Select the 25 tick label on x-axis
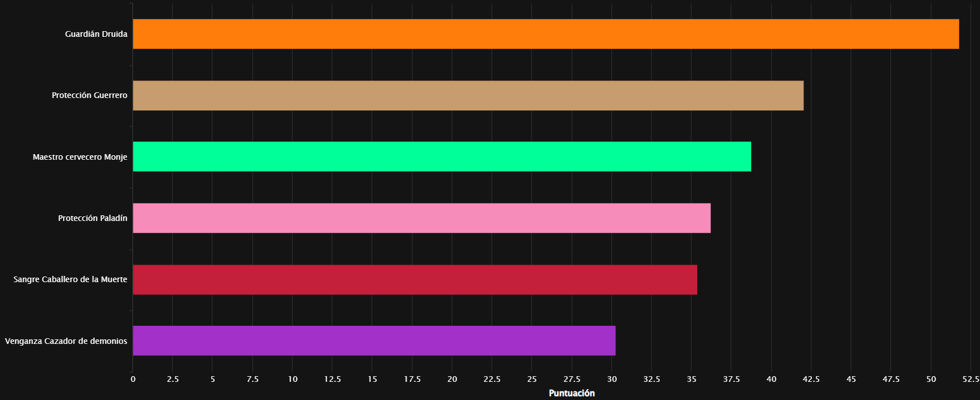This screenshot has height=400, width=980. click(x=532, y=379)
